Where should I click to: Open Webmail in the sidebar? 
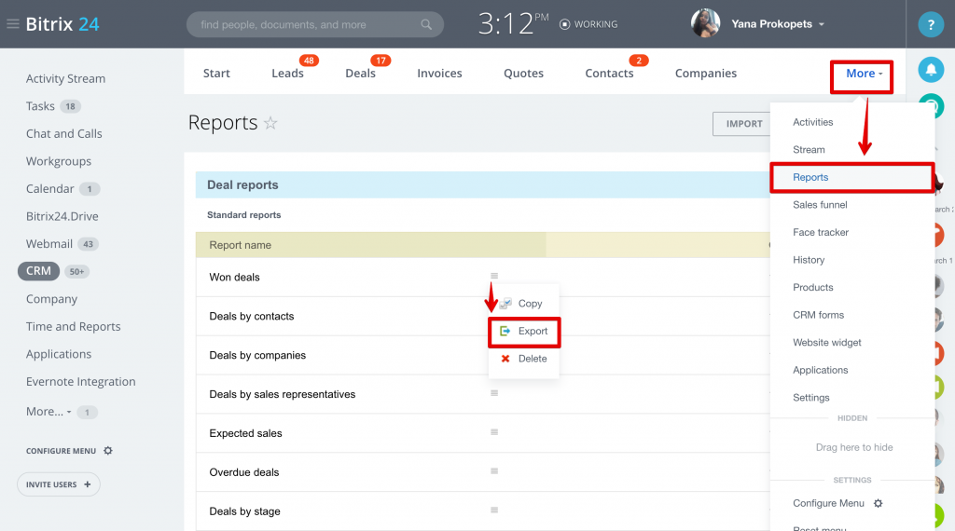coord(49,244)
